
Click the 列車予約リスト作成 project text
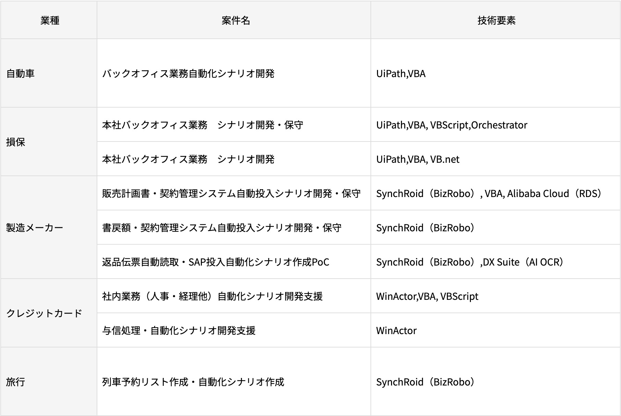pos(193,382)
